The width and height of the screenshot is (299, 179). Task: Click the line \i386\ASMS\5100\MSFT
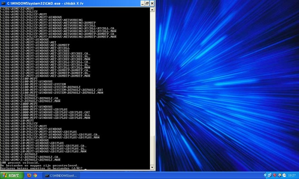click(x=19, y=78)
